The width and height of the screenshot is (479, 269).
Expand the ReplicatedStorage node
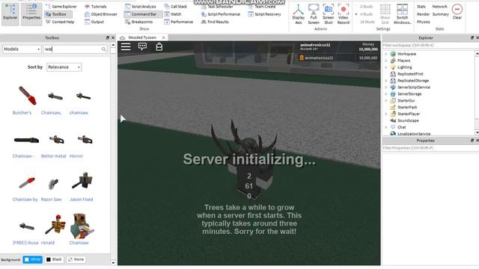386,81
